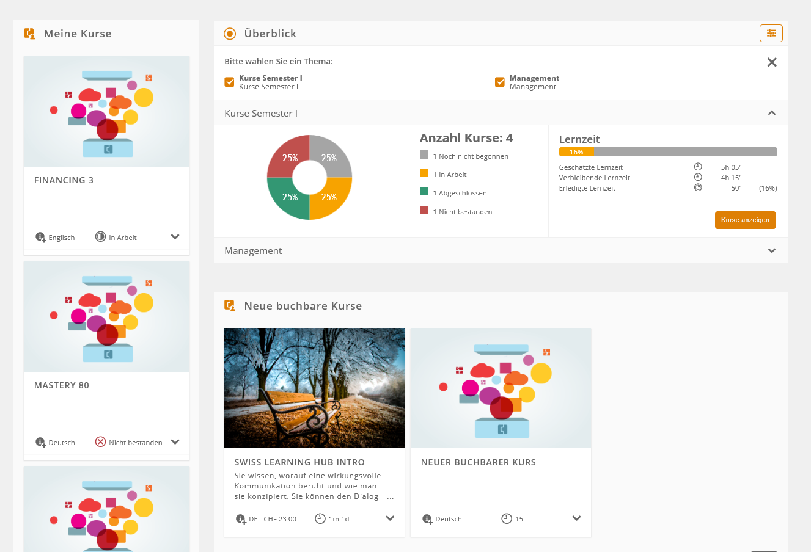Collapse the Kurse Semester I section
Viewport: 811px width, 552px height.
(x=772, y=113)
